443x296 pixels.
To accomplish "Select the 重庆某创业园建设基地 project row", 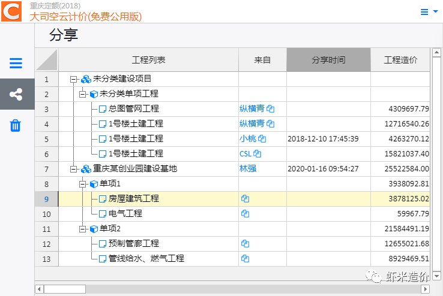I will [135, 168].
